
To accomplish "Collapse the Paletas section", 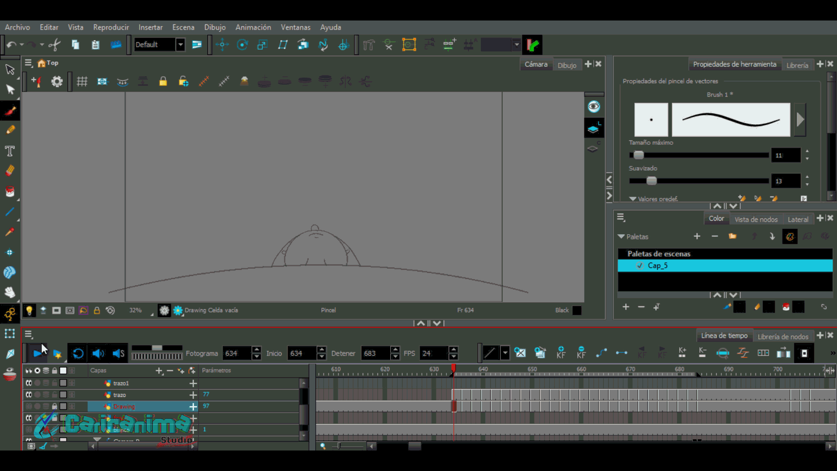I will (x=621, y=236).
